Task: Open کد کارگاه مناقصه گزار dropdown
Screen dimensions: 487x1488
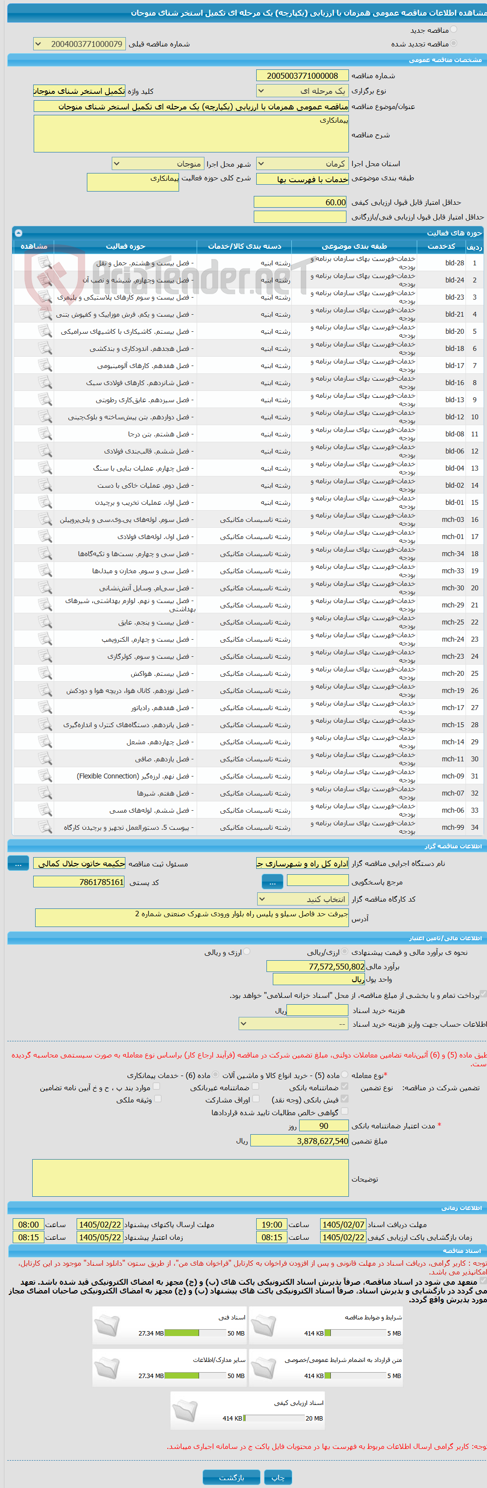Action: click(x=303, y=899)
